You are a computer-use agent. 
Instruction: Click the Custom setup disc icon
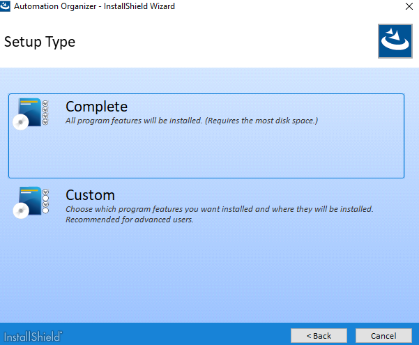pos(31,202)
